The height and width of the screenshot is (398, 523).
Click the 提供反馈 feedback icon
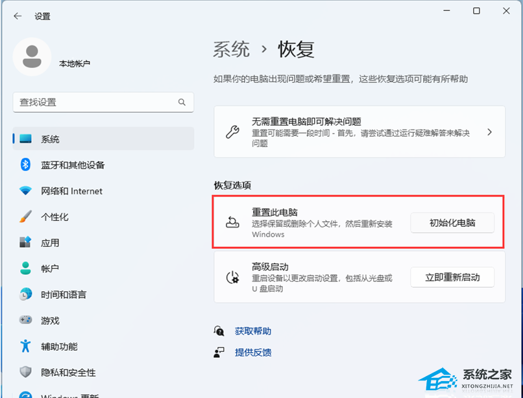coord(219,353)
